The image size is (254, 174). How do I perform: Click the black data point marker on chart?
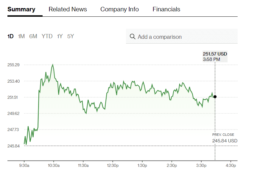[x=215, y=96]
